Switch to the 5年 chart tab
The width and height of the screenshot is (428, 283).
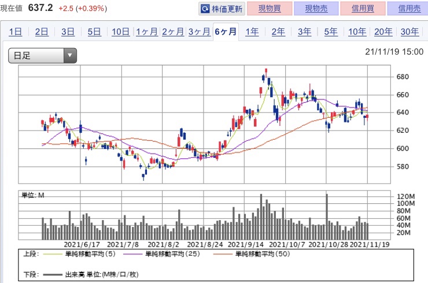(x=331, y=32)
